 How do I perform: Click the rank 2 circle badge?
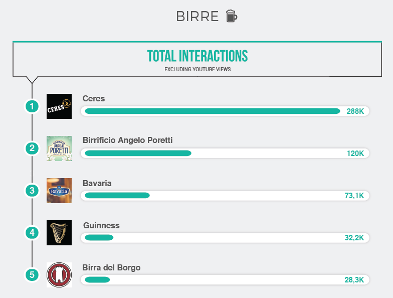pos(32,148)
